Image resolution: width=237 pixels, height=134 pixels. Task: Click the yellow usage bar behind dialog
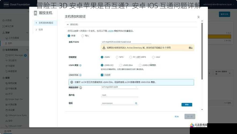click(220, 36)
